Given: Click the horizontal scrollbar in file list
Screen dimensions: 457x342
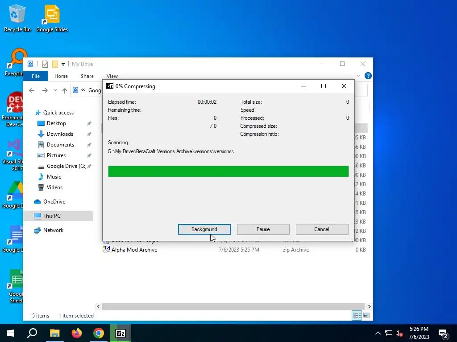Looking at the screenshot, I should [233, 306].
